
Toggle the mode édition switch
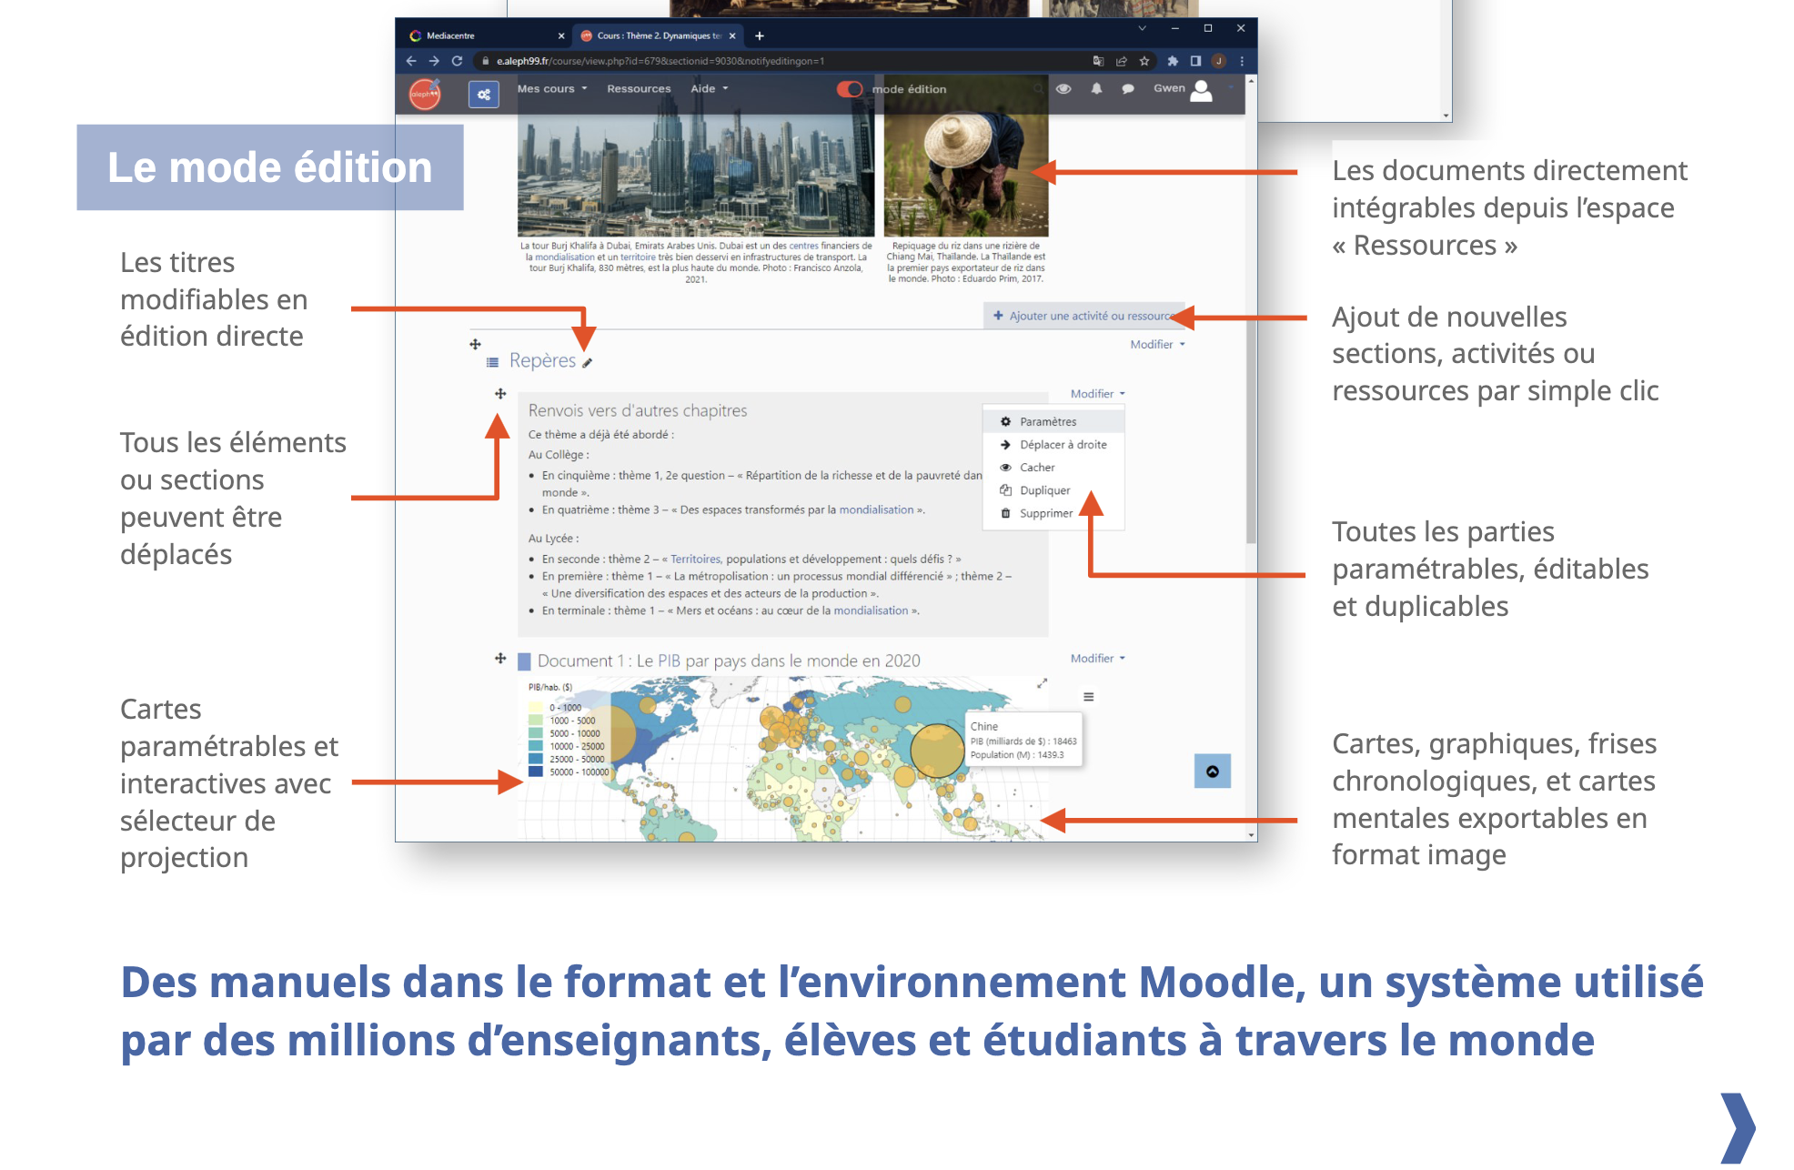tap(850, 89)
